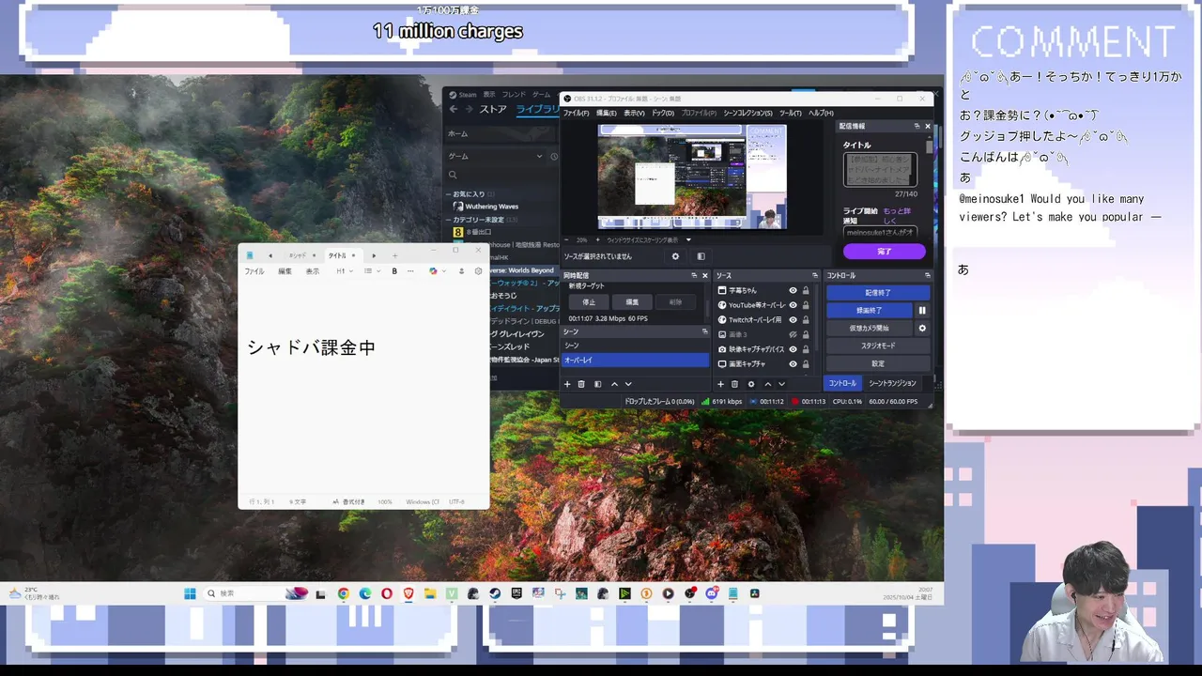Move source up in Sources list
Image resolution: width=1202 pixels, height=676 pixels.
(767, 384)
